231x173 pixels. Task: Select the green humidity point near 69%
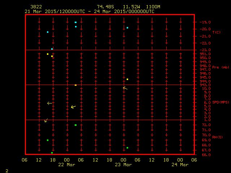point(48,140)
